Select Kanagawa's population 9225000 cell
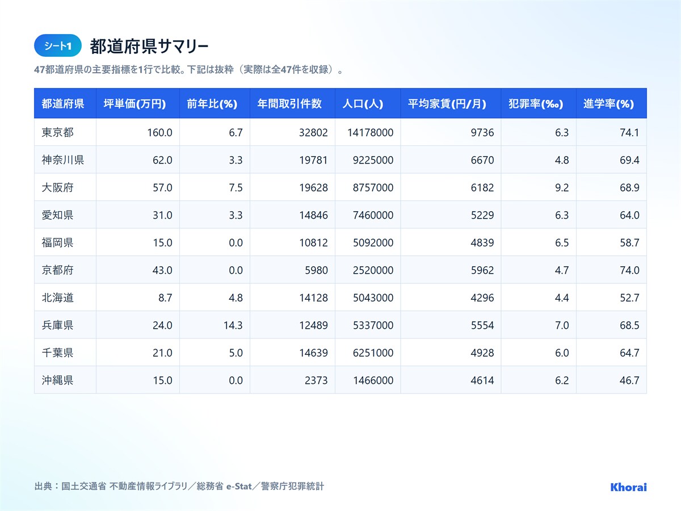The image size is (681, 511). pyautogui.click(x=368, y=160)
